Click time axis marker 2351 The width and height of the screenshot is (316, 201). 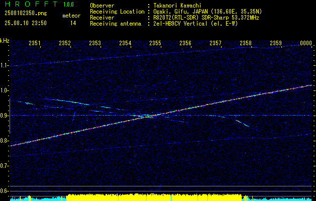pyautogui.click(x=35, y=43)
